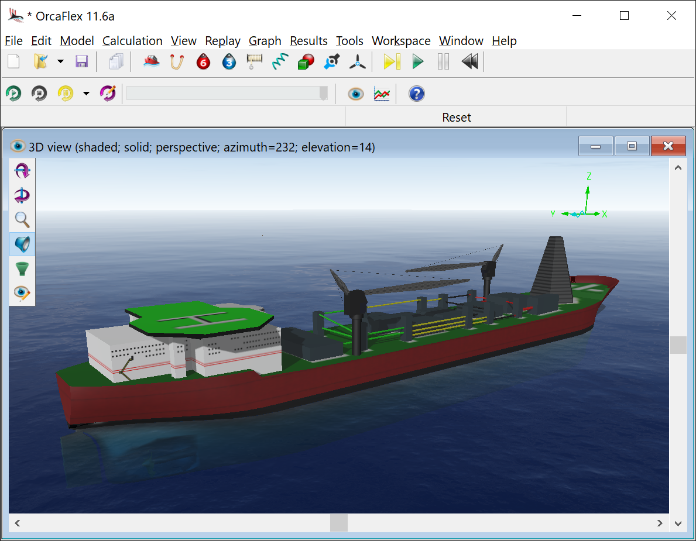Toggle the object visibility filter funnel
This screenshot has height=541, width=696.
point(22,269)
